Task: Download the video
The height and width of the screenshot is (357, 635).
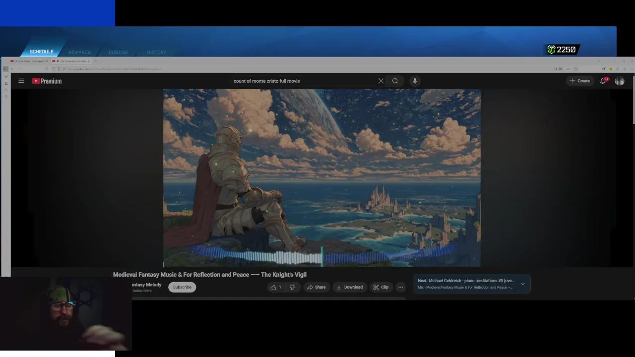Action: 350,287
